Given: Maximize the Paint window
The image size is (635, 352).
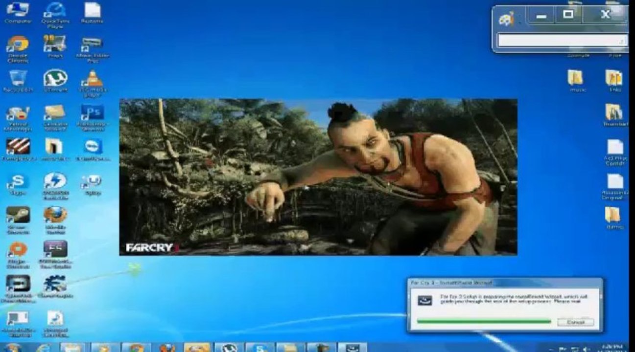Looking at the screenshot, I should point(568,15).
